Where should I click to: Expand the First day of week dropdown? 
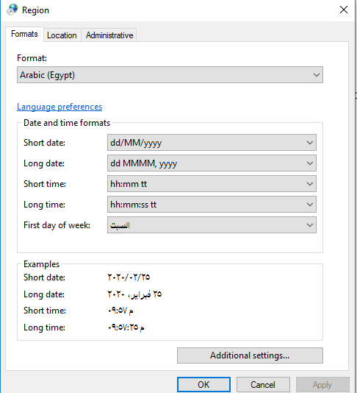(x=212, y=224)
